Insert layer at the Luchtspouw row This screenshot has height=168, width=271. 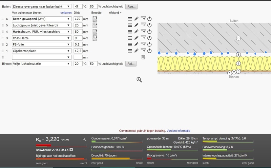pyautogui.click(x=143, y=24)
